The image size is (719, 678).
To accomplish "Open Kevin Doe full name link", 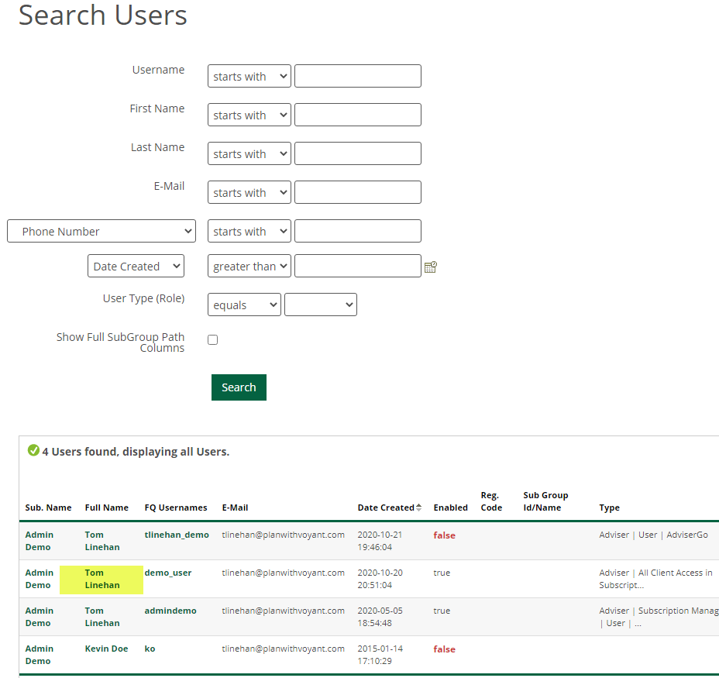I will click(106, 649).
